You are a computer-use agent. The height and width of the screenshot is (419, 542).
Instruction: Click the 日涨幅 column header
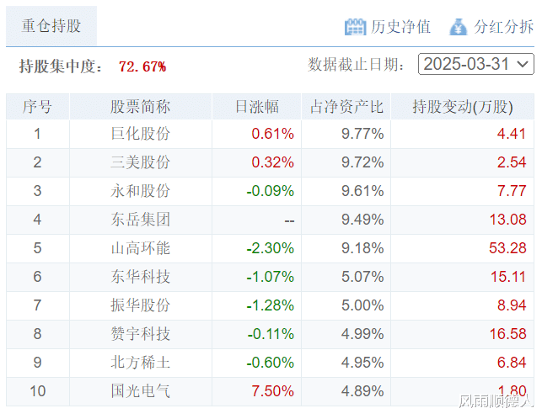[256, 107]
